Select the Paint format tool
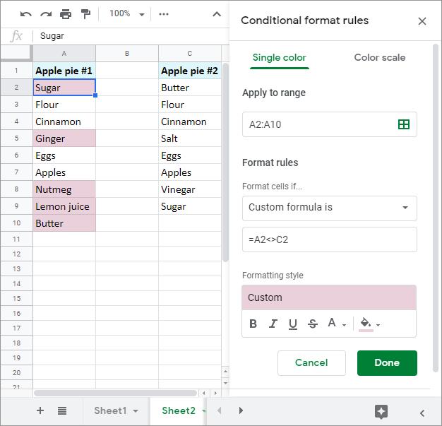This screenshot has height=426, width=442. click(85, 14)
